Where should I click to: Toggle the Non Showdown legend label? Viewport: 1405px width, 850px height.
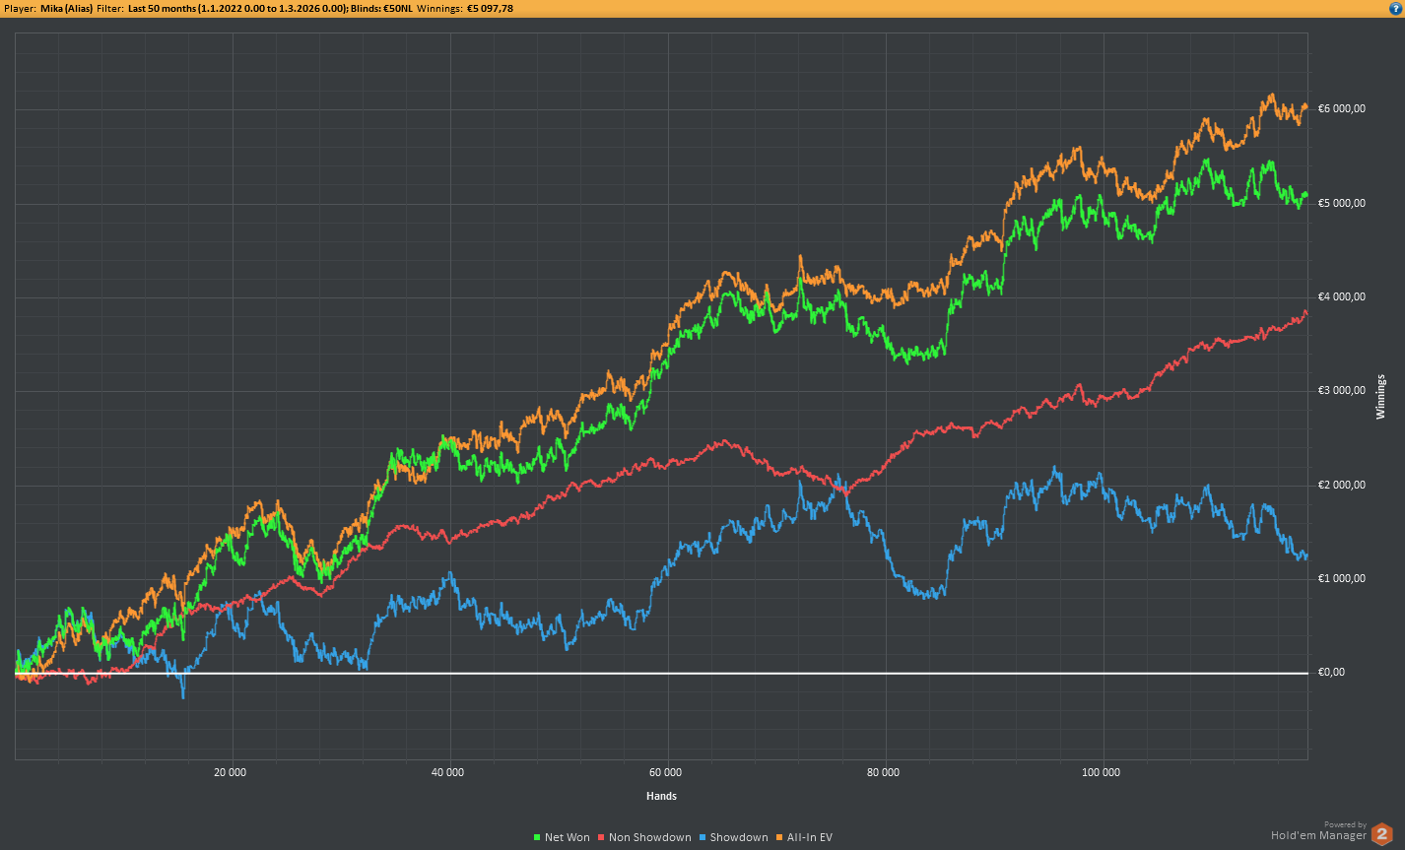[x=649, y=838]
